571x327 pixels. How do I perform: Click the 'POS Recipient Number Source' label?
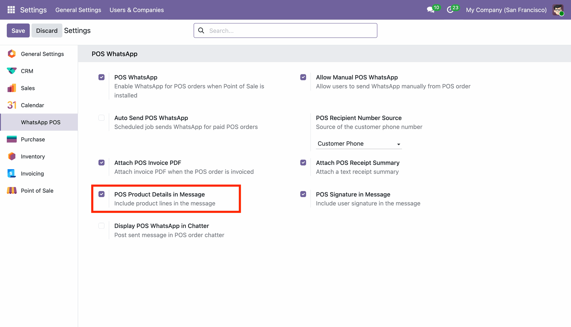[359, 118]
